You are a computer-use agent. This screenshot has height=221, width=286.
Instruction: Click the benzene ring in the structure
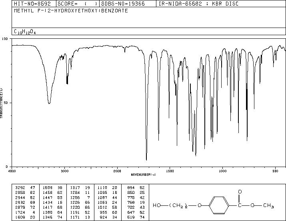point(219,205)
